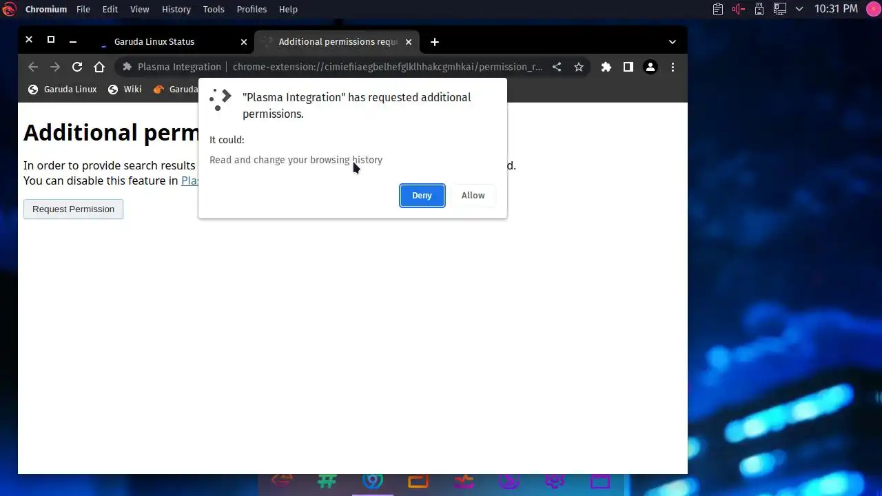882x496 pixels.
Task: Click 'Read and change your browsing history' text
Action: click(296, 160)
